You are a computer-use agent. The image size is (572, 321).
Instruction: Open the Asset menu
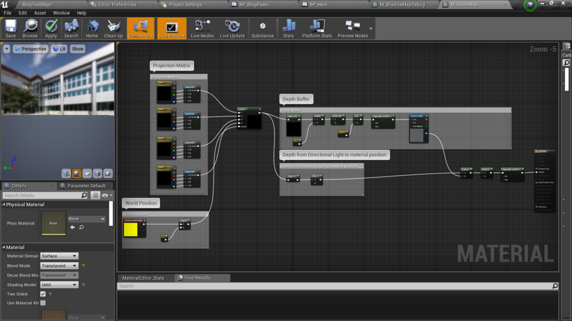[40, 13]
